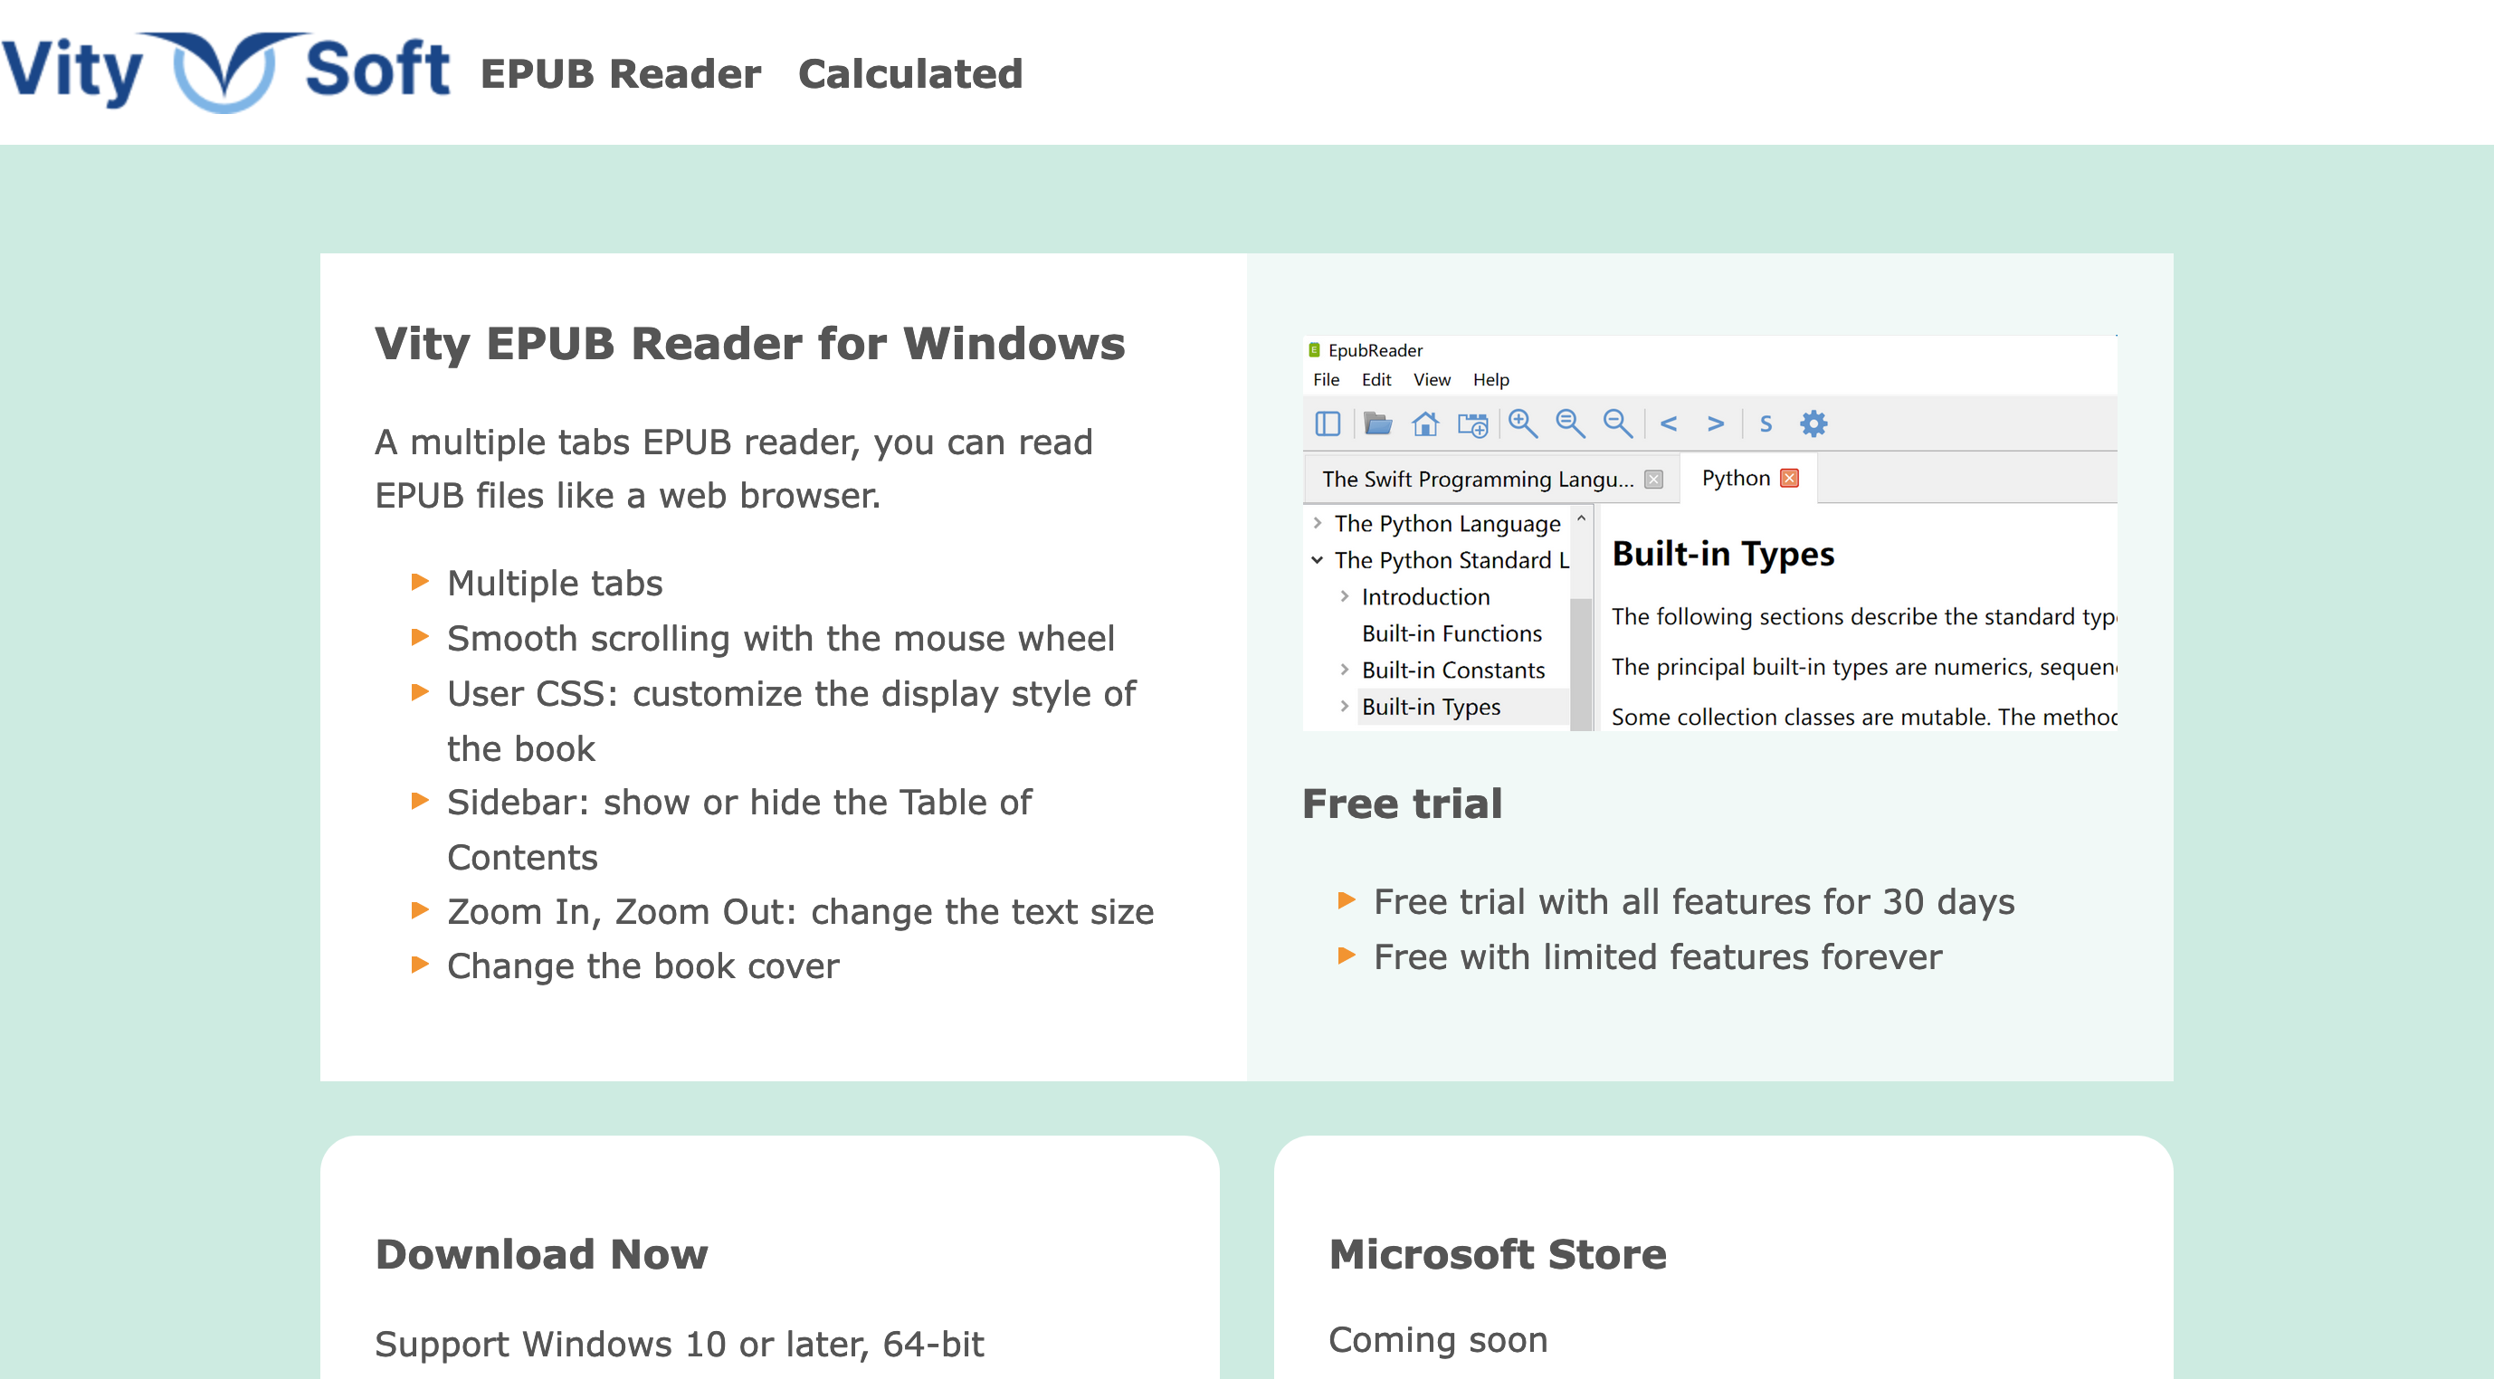This screenshot has height=1379, width=2494.
Task: Click 'A multiple tabs EPUB reader' description paragraph
Action: coord(734,469)
